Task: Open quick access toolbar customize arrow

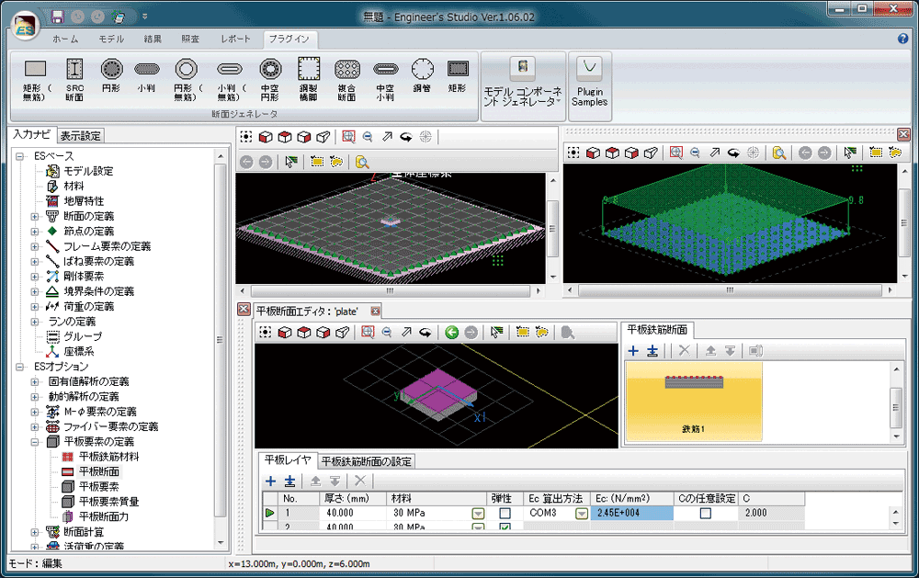Action: [x=145, y=17]
